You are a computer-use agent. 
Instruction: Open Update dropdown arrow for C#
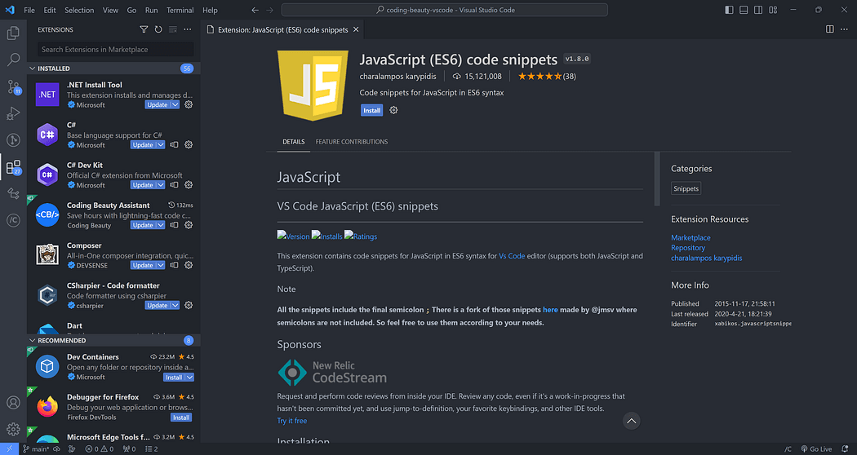(x=161, y=145)
